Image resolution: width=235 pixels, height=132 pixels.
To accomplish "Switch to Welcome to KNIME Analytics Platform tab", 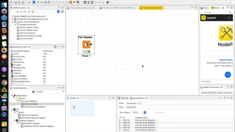I will pos(117,8).
